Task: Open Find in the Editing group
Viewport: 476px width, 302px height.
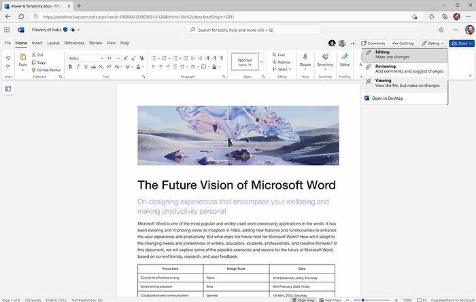Action: (x=279, y=55)
